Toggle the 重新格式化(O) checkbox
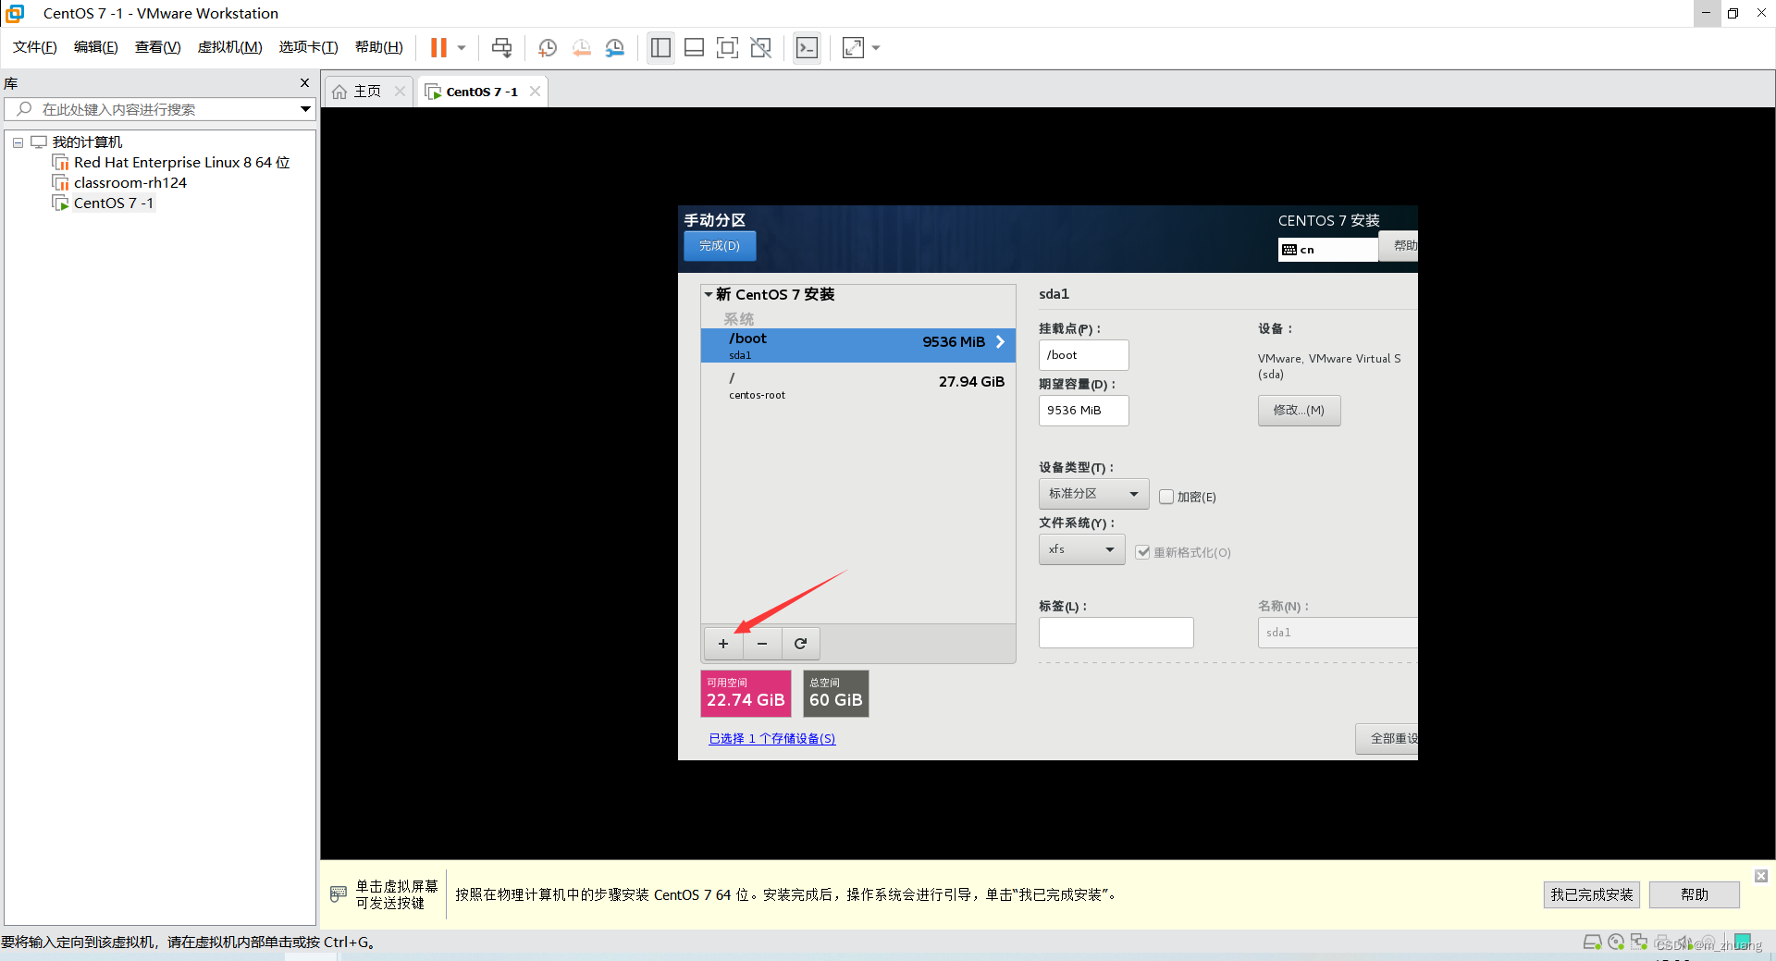1776x961 pixels. pos(1143,553)
